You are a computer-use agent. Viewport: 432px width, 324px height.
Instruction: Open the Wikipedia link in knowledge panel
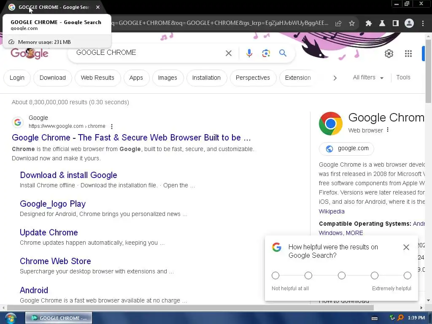pos(332,211)
